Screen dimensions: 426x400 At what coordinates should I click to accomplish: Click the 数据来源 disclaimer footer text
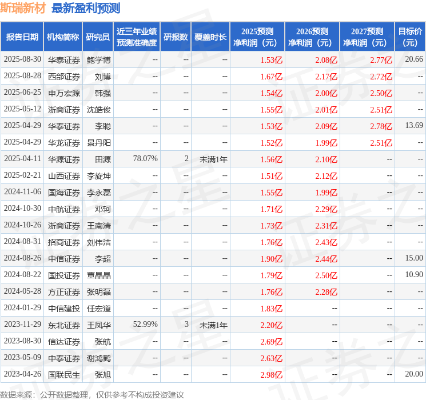click(92, 394)
